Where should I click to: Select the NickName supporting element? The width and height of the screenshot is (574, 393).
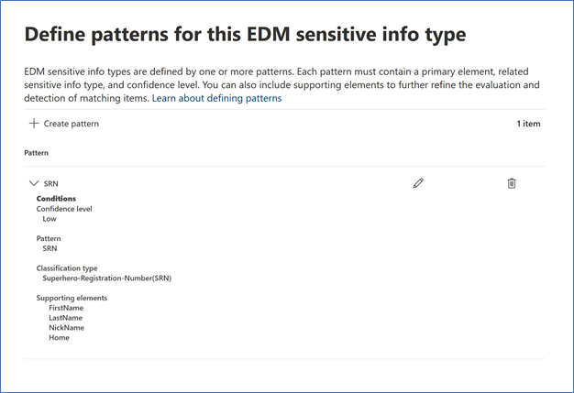[x=66, y=328]
